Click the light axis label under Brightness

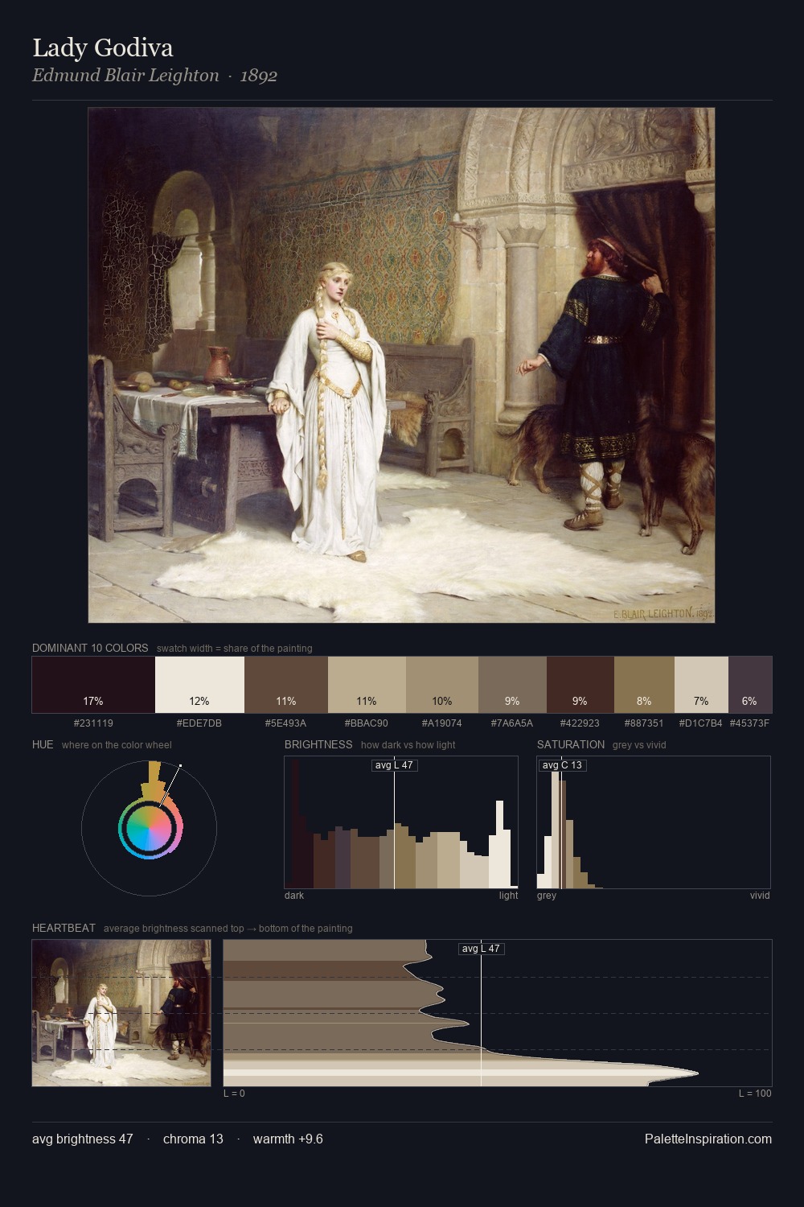[x=508, y=896]
